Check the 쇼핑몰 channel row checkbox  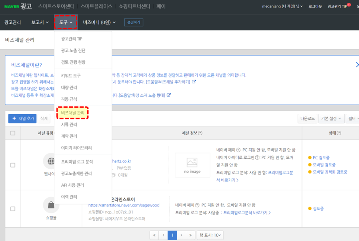point(13,209)
